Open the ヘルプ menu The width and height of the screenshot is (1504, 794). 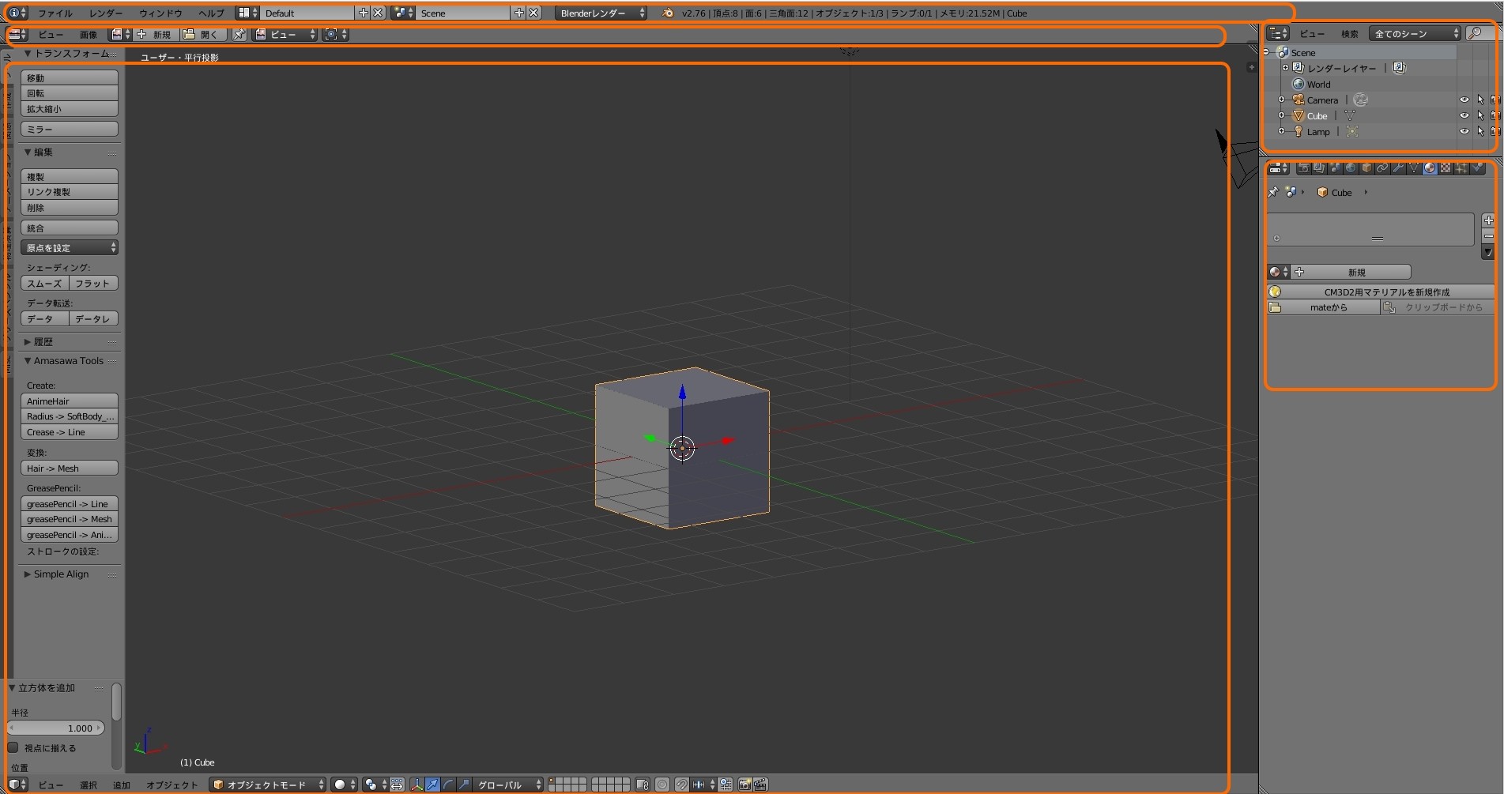[x=211, y=13]
